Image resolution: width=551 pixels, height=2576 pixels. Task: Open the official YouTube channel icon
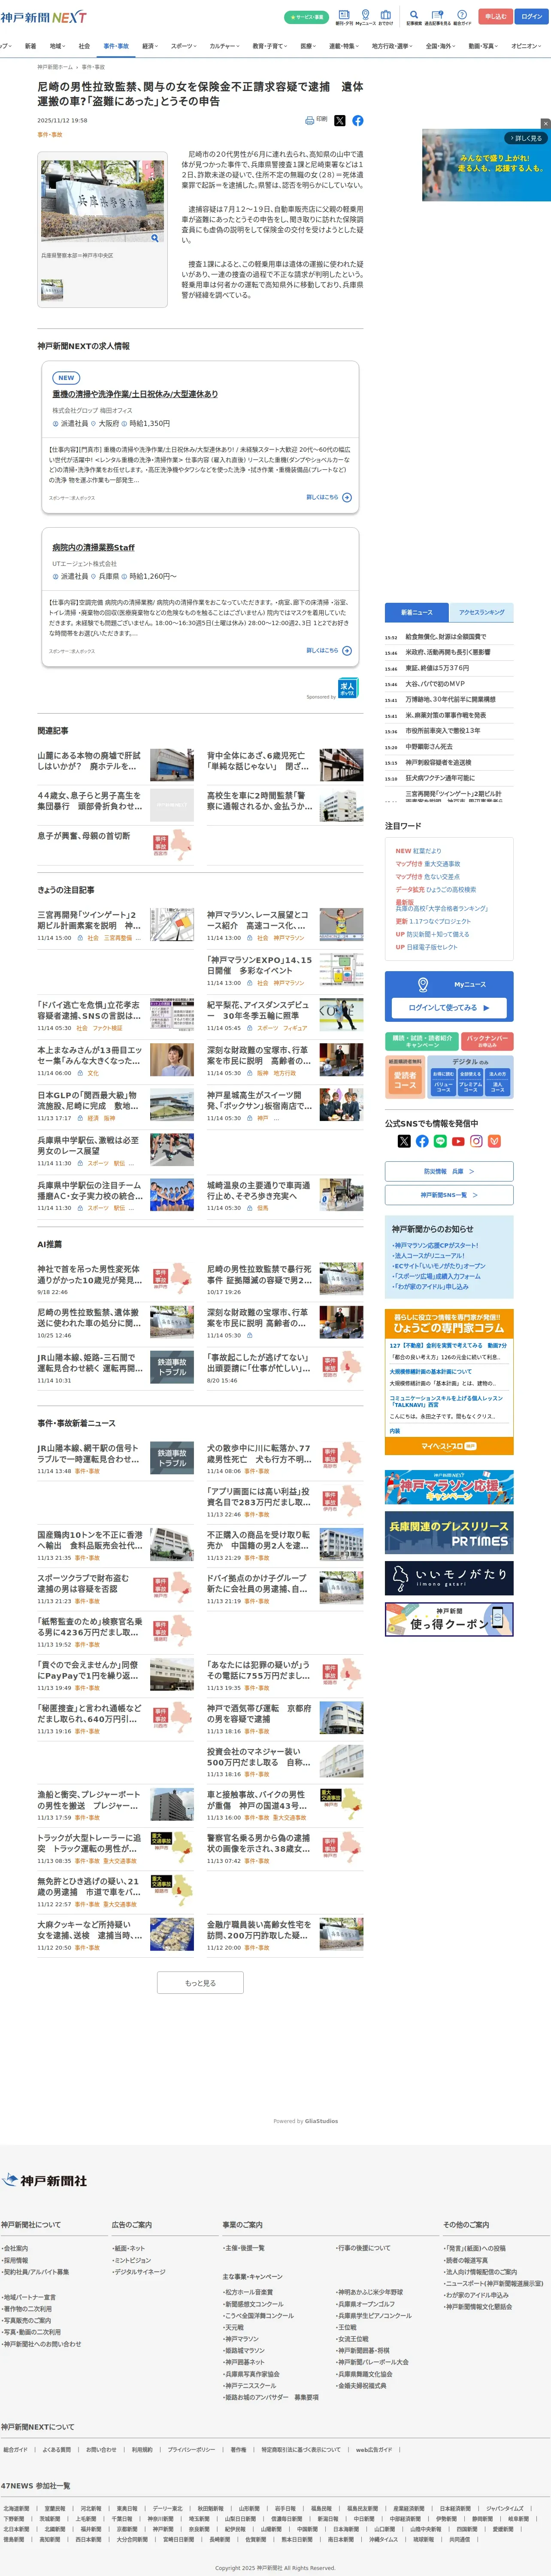(458, 1141)
